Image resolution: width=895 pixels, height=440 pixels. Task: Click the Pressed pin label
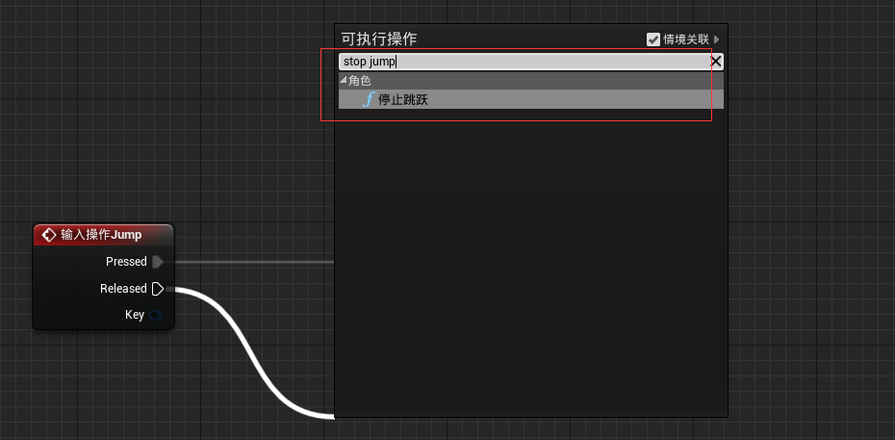126,262
